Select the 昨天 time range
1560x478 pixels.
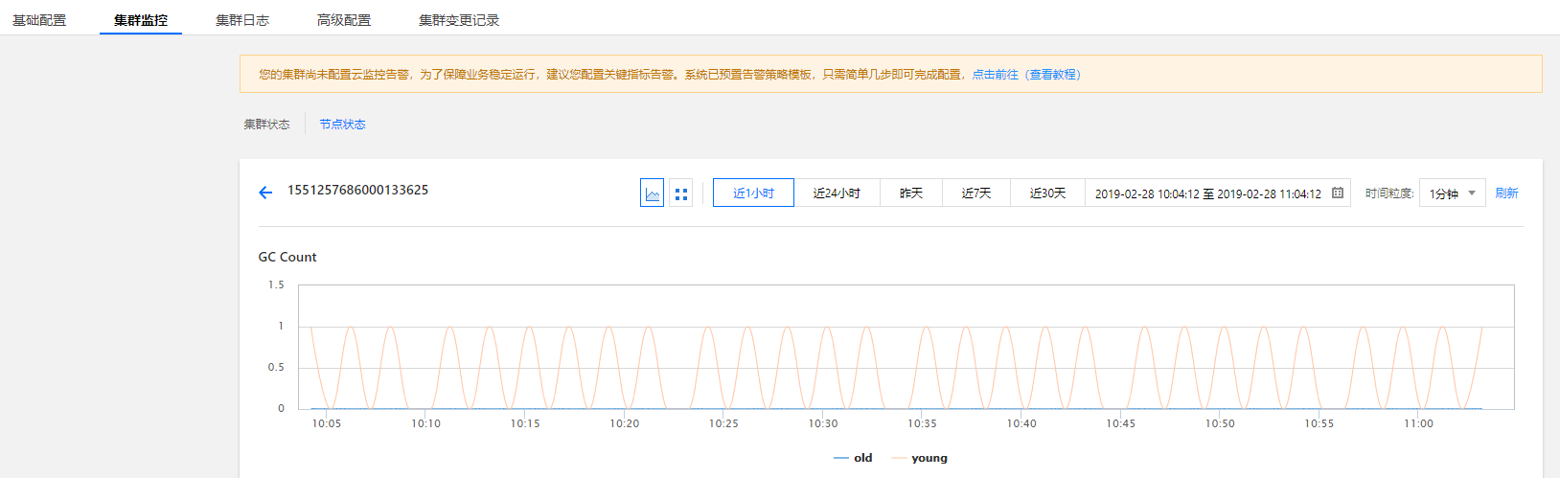[x=911, y=193]
